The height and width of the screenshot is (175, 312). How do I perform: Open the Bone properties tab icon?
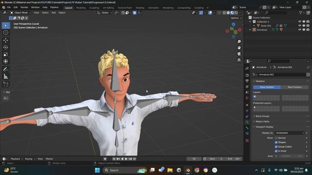pos(247,128)
